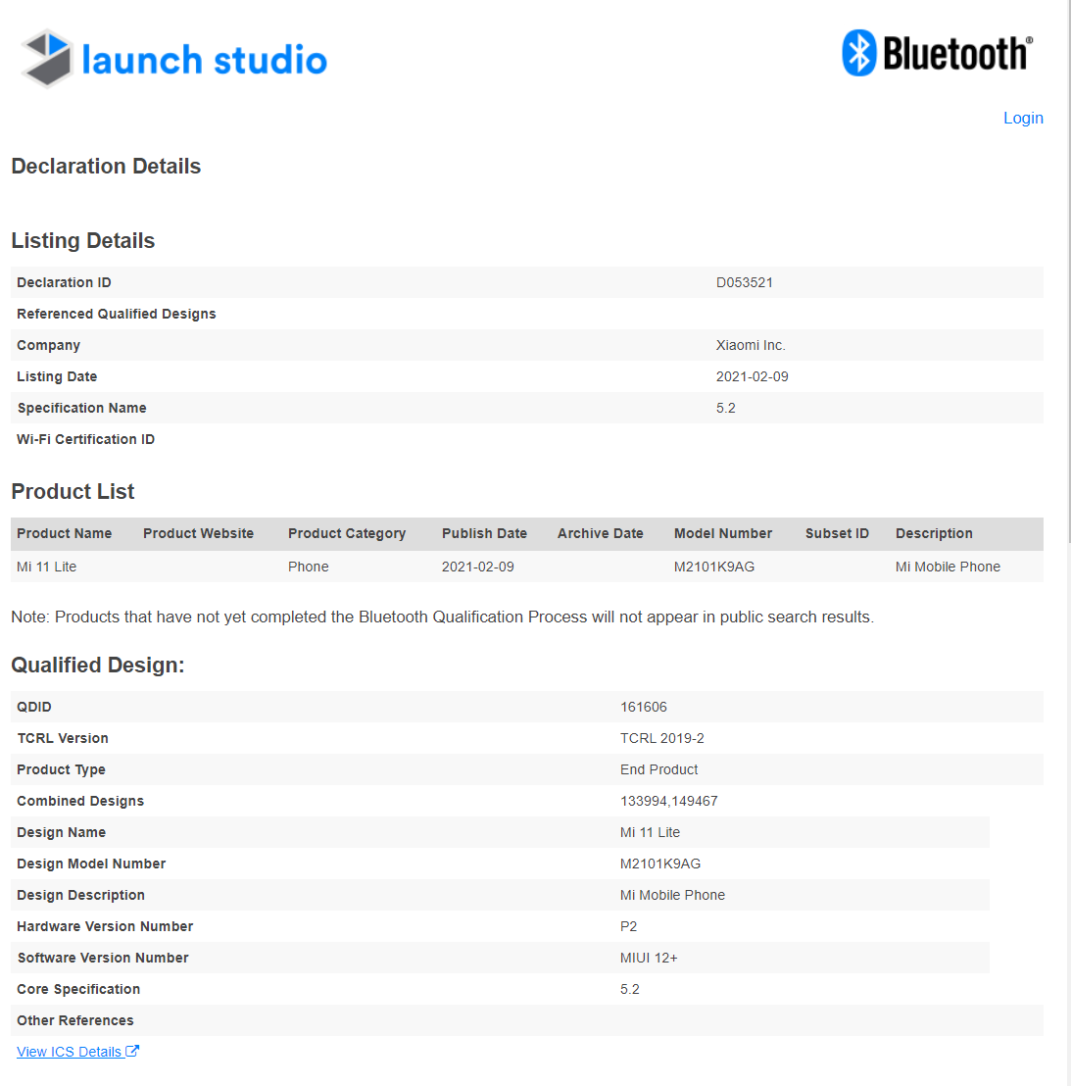This screenshot has height=1086, width=1071.
Task: Open the Login link
Action: coord(1023,118)
